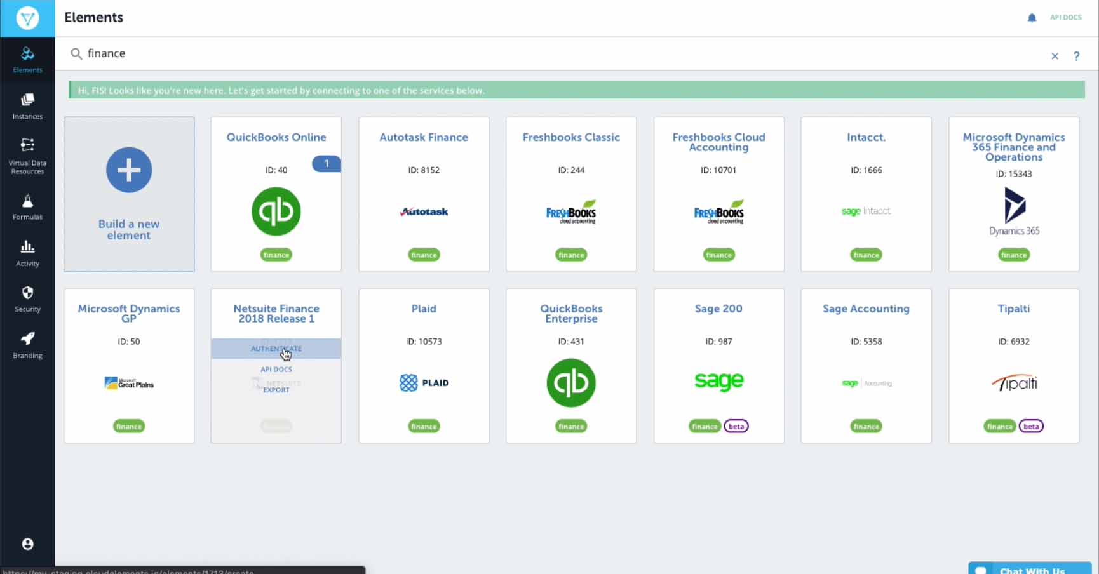Open search help question mark
The image size is (1099, 574).
(1076, 56)
